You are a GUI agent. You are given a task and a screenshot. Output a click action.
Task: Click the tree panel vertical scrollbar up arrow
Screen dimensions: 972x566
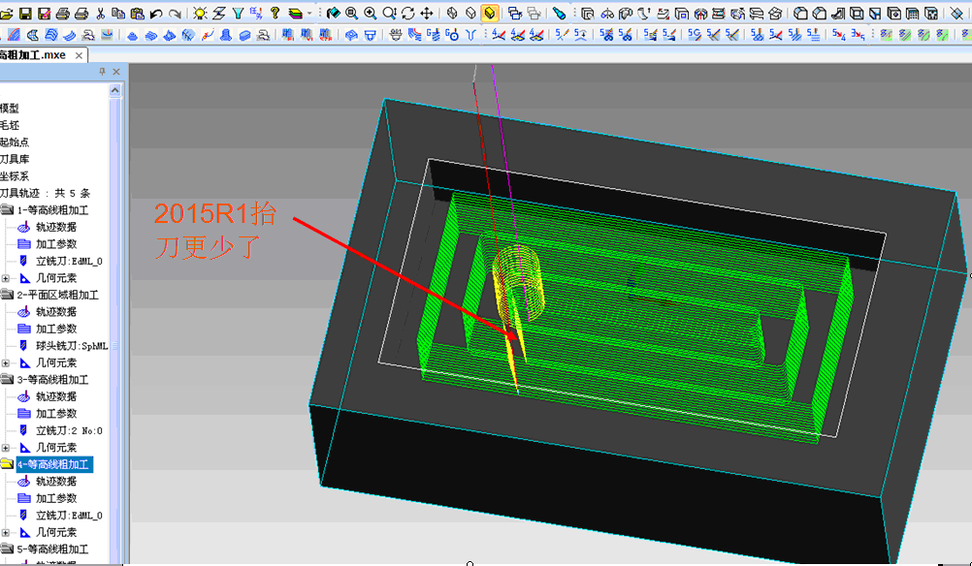[x=115, y=90]
